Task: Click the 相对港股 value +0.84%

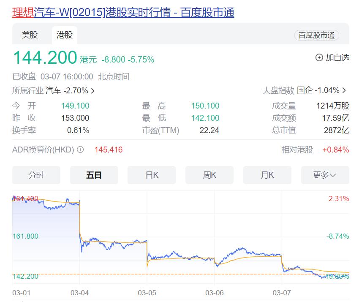Action: pyautogui.click(x=336, y=150)
